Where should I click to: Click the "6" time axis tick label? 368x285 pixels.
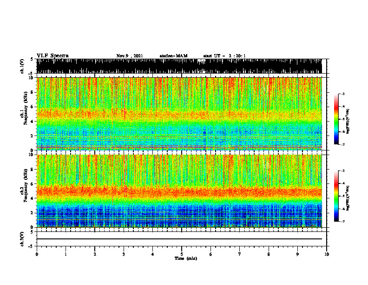pyautogui.click(x=211, y=254)
